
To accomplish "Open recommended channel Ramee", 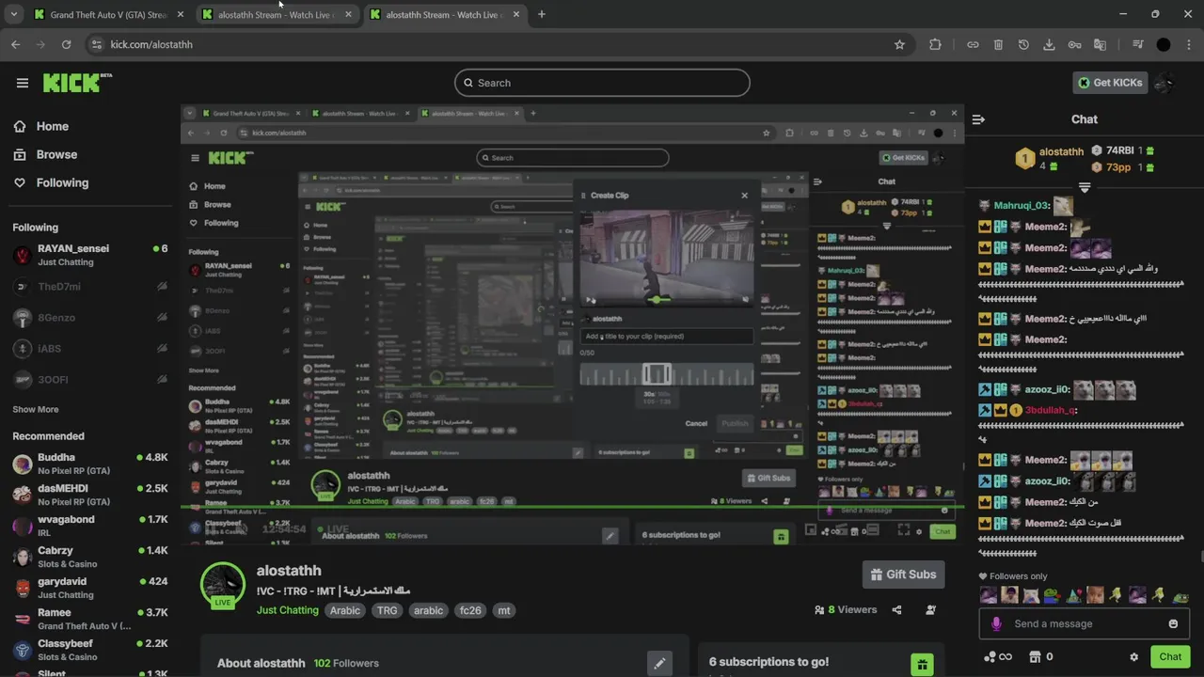I will pos(90,619).
